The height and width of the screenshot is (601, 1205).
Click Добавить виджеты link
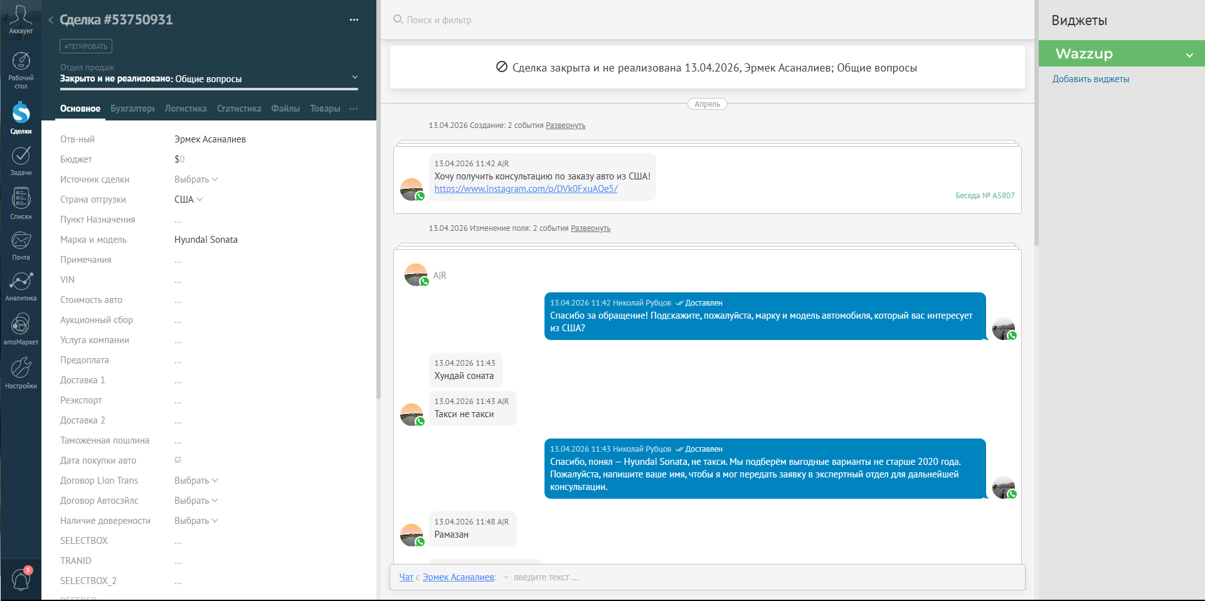[1091, 79]
